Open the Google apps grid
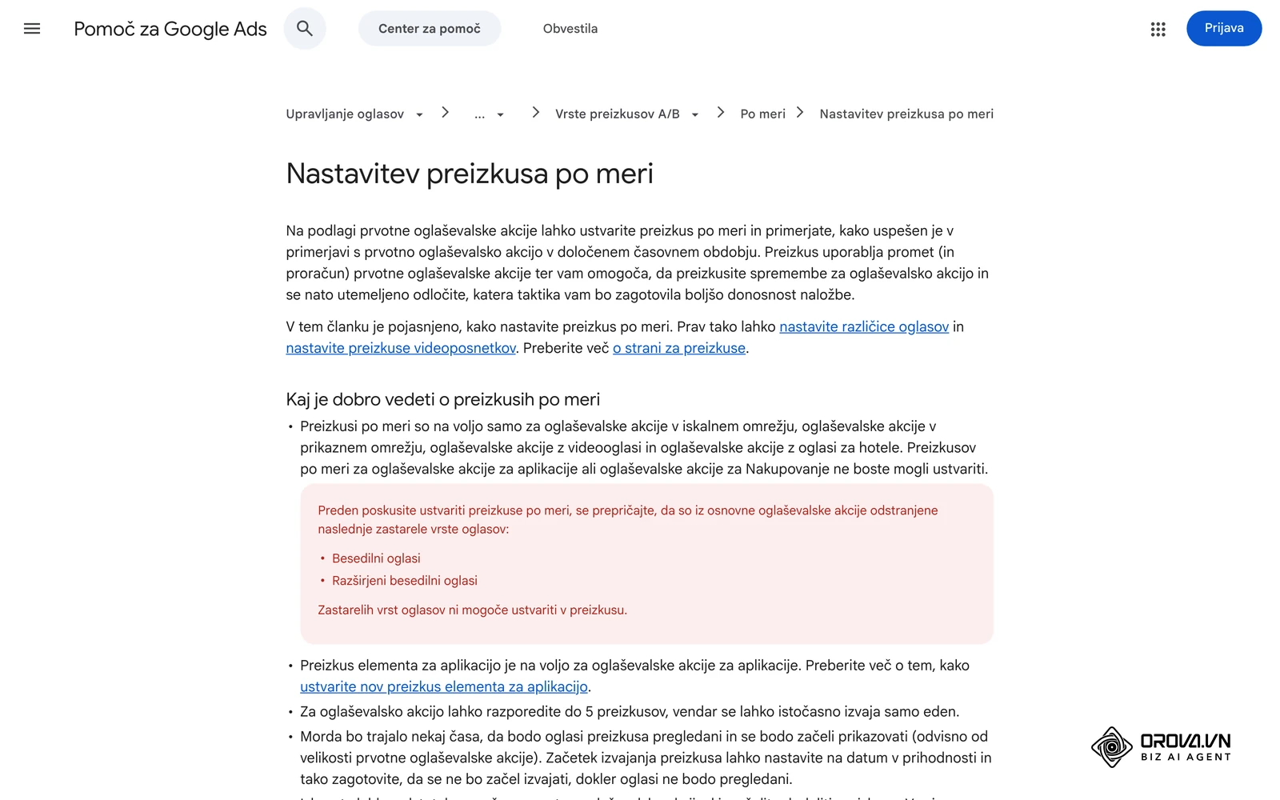Viewport: 1280px width, 800px height. coord(1158,29)
